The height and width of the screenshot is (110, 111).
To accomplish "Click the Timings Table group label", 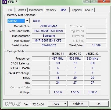I will click(x=16, y=51).
